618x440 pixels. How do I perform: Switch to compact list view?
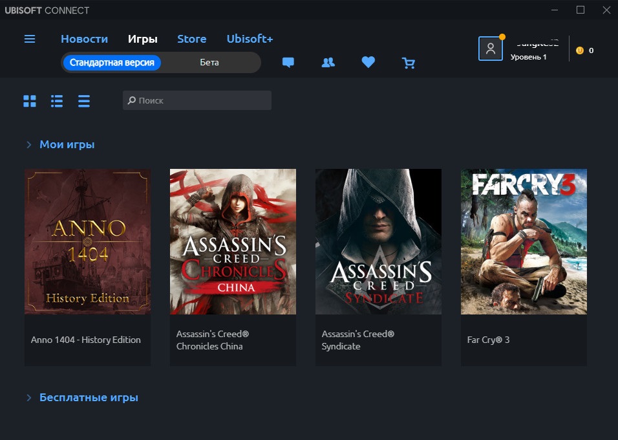click(84, 101)
